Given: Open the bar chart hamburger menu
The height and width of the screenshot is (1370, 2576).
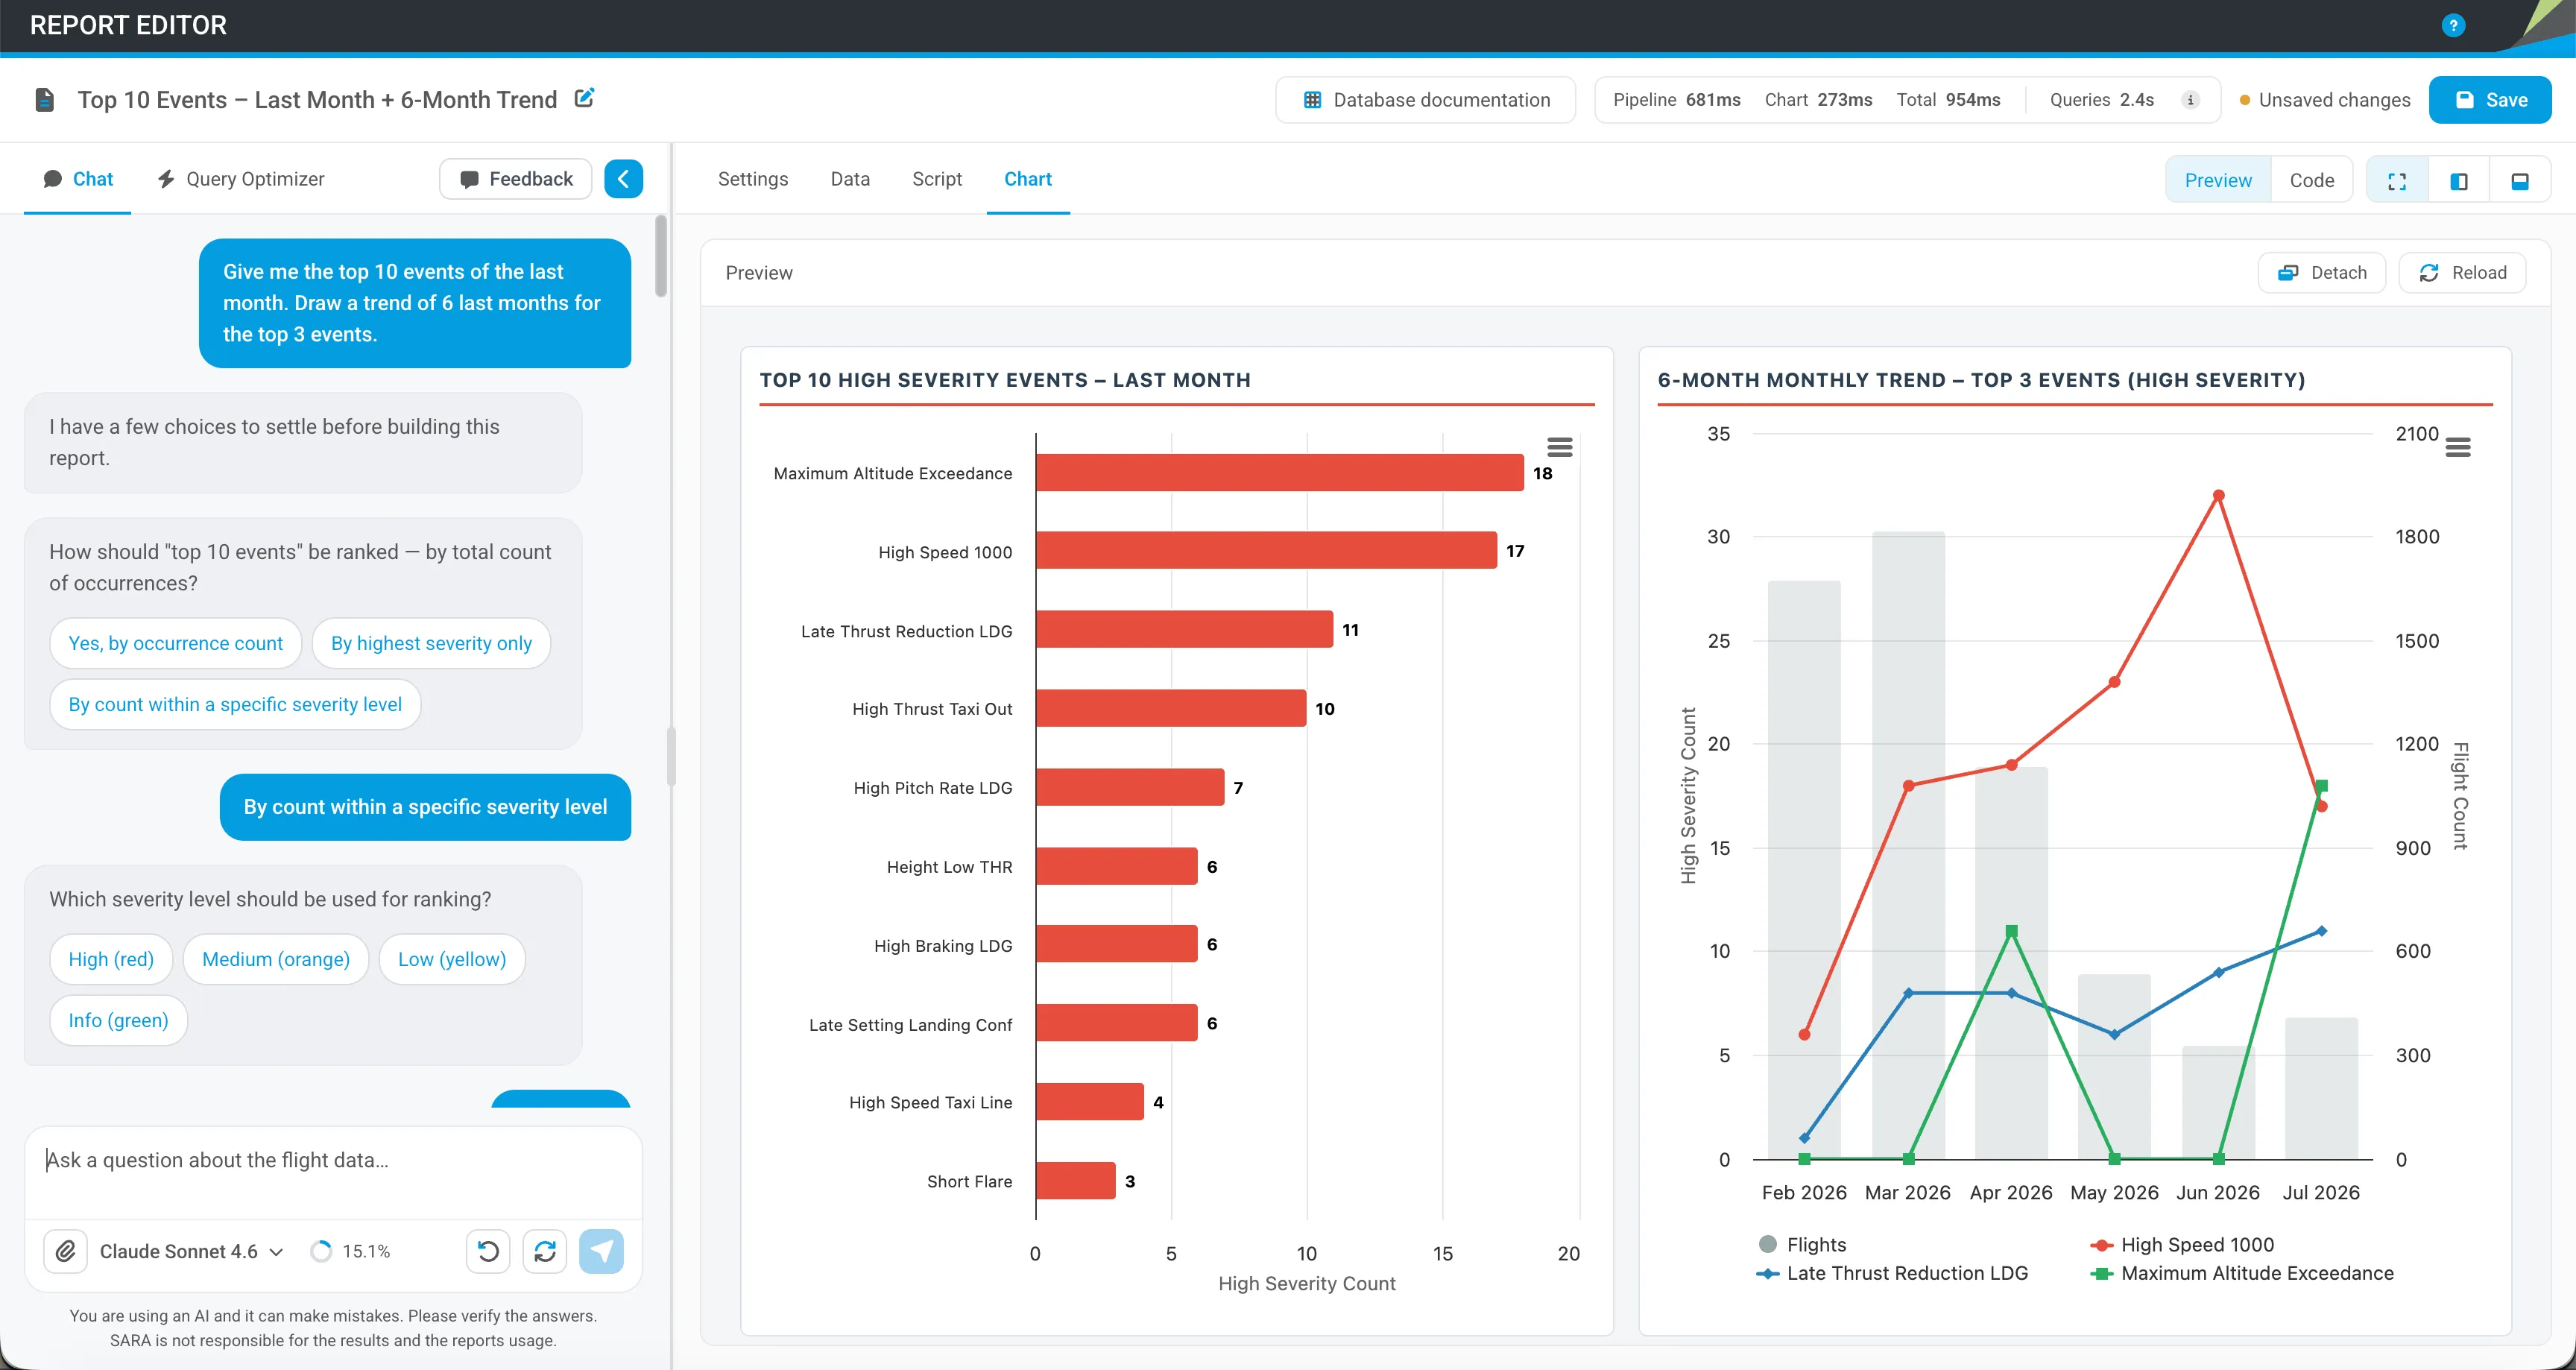Looking at the screenshot, I should (x=1560, y=447).
